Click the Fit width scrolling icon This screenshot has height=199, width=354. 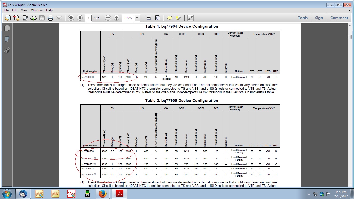point(149,18)
